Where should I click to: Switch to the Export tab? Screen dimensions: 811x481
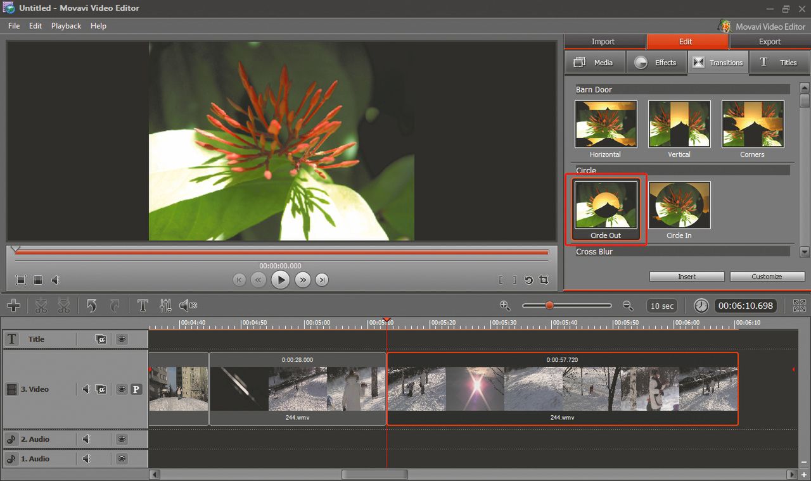(x=770, y=42)
